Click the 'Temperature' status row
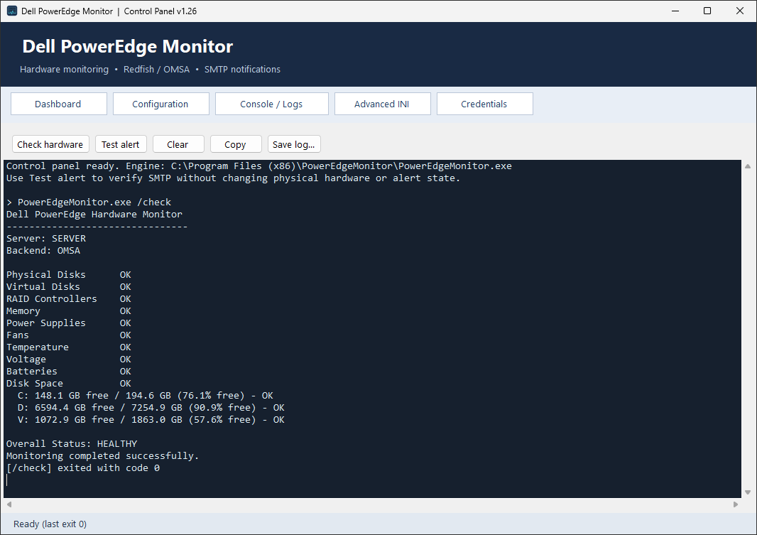757x535 pixels. (x=69, y=347)
